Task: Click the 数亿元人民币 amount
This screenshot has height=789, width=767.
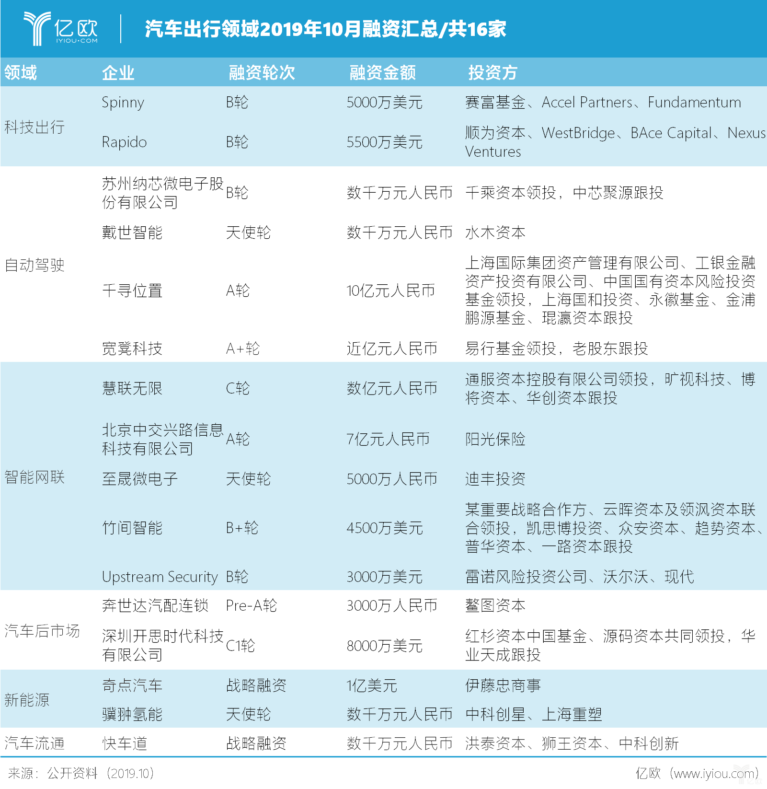Action: (x=392, y=388)
